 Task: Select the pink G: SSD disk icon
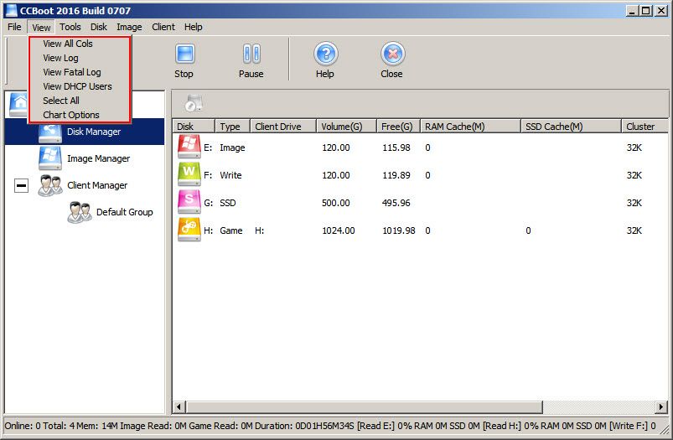coord(189,202)
